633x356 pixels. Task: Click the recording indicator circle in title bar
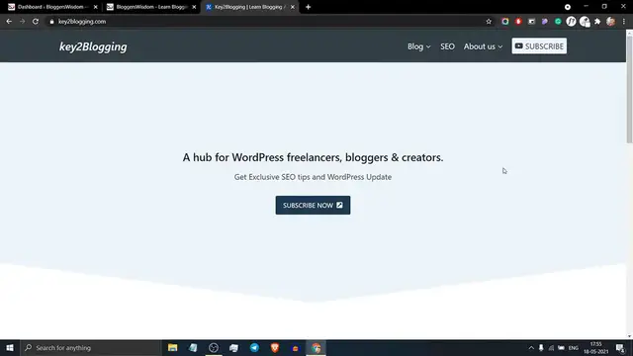pos(568,7)
